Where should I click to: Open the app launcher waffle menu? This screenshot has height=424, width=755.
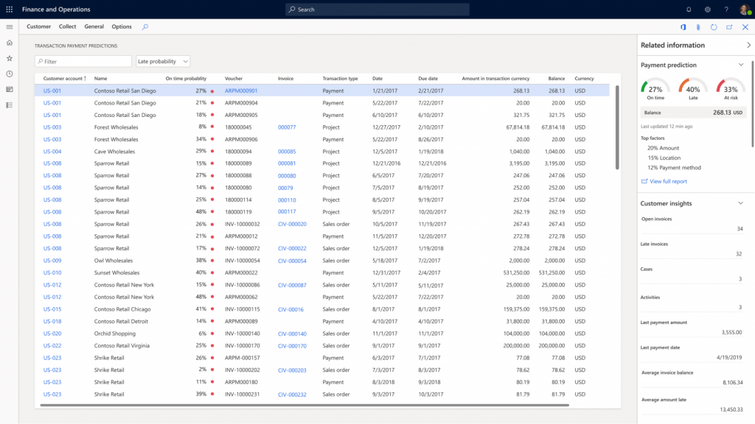10,10
